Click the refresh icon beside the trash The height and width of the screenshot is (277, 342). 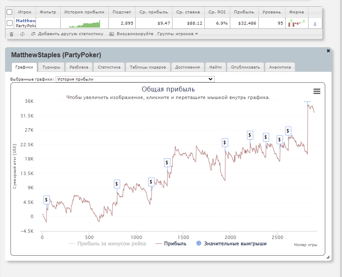tap(22, 34)
